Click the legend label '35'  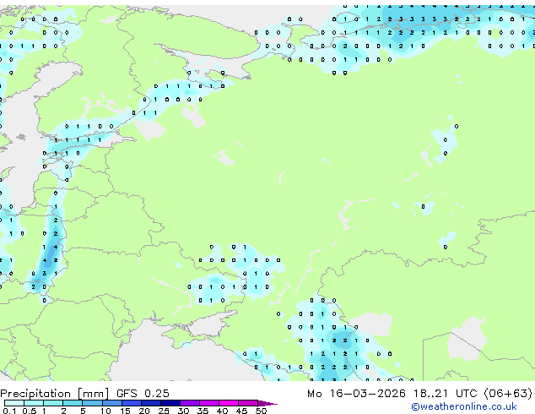click(x=203, y=411)
